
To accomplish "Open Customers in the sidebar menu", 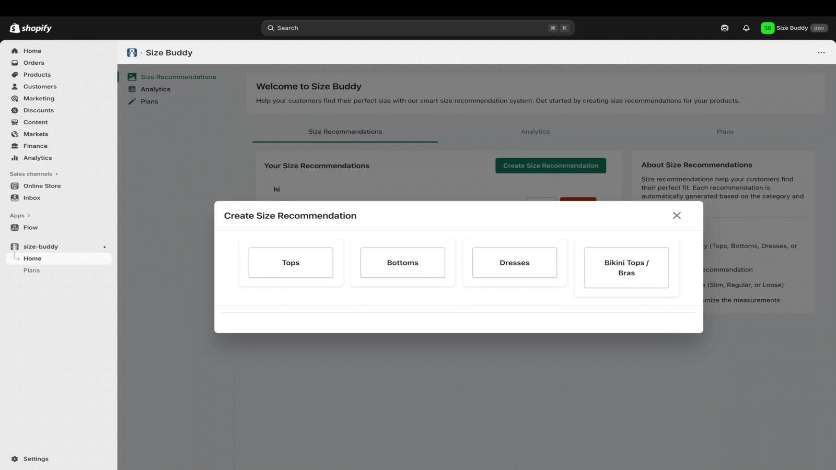I will coord(40,87).
